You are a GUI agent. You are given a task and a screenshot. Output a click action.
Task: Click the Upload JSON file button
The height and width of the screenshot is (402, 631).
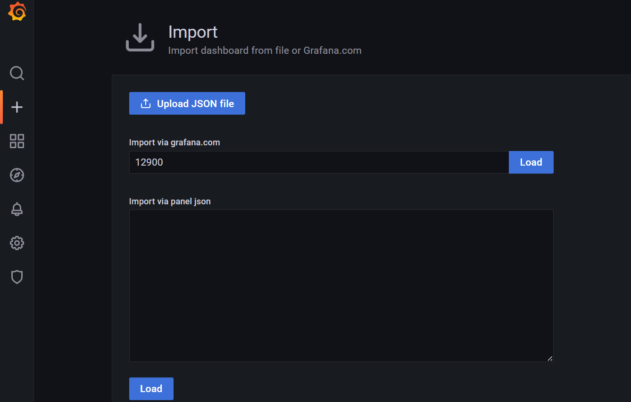point(187,103)
